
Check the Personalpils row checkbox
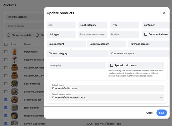point(6,51)
